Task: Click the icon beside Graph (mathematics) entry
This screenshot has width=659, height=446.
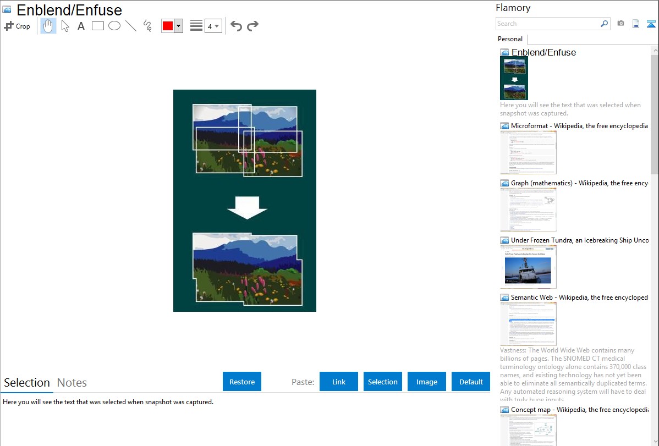Action: (x=505, y=183)
